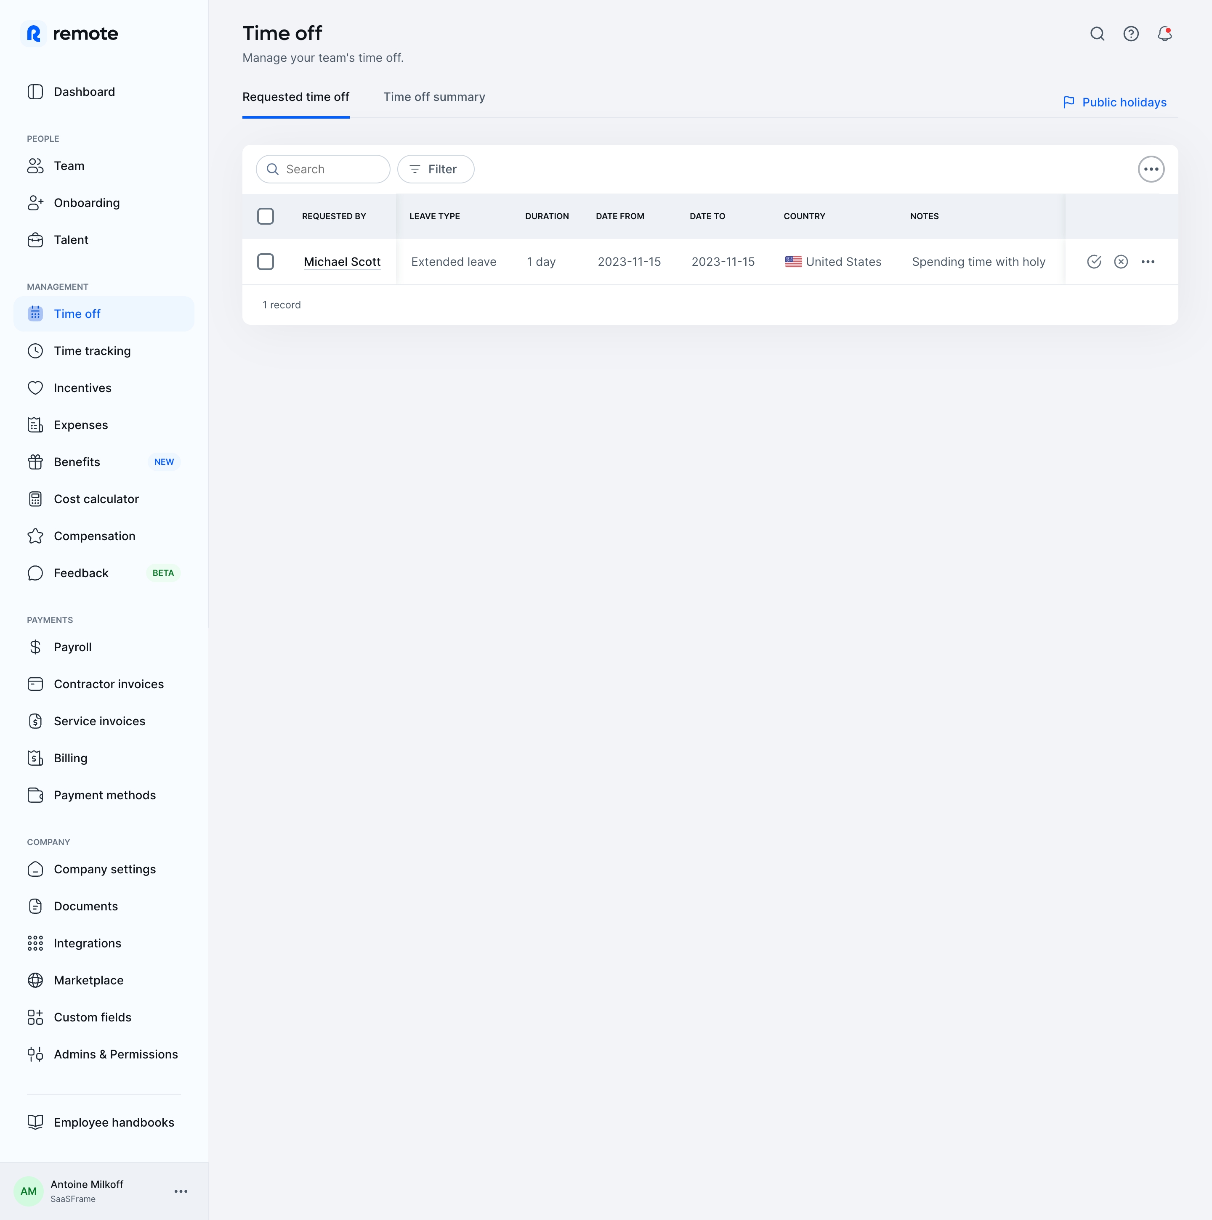Open Marketplace
This screenshot has width=1212, height=1220.
click(104, 980)
